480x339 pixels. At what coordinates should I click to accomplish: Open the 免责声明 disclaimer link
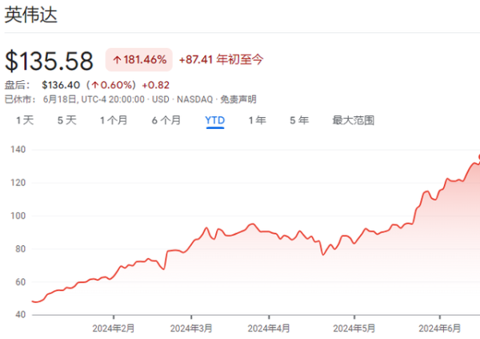(238, 99)
